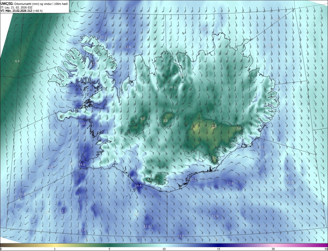Click the '5.5' value in east Iceland

click(x=251, y=78)
